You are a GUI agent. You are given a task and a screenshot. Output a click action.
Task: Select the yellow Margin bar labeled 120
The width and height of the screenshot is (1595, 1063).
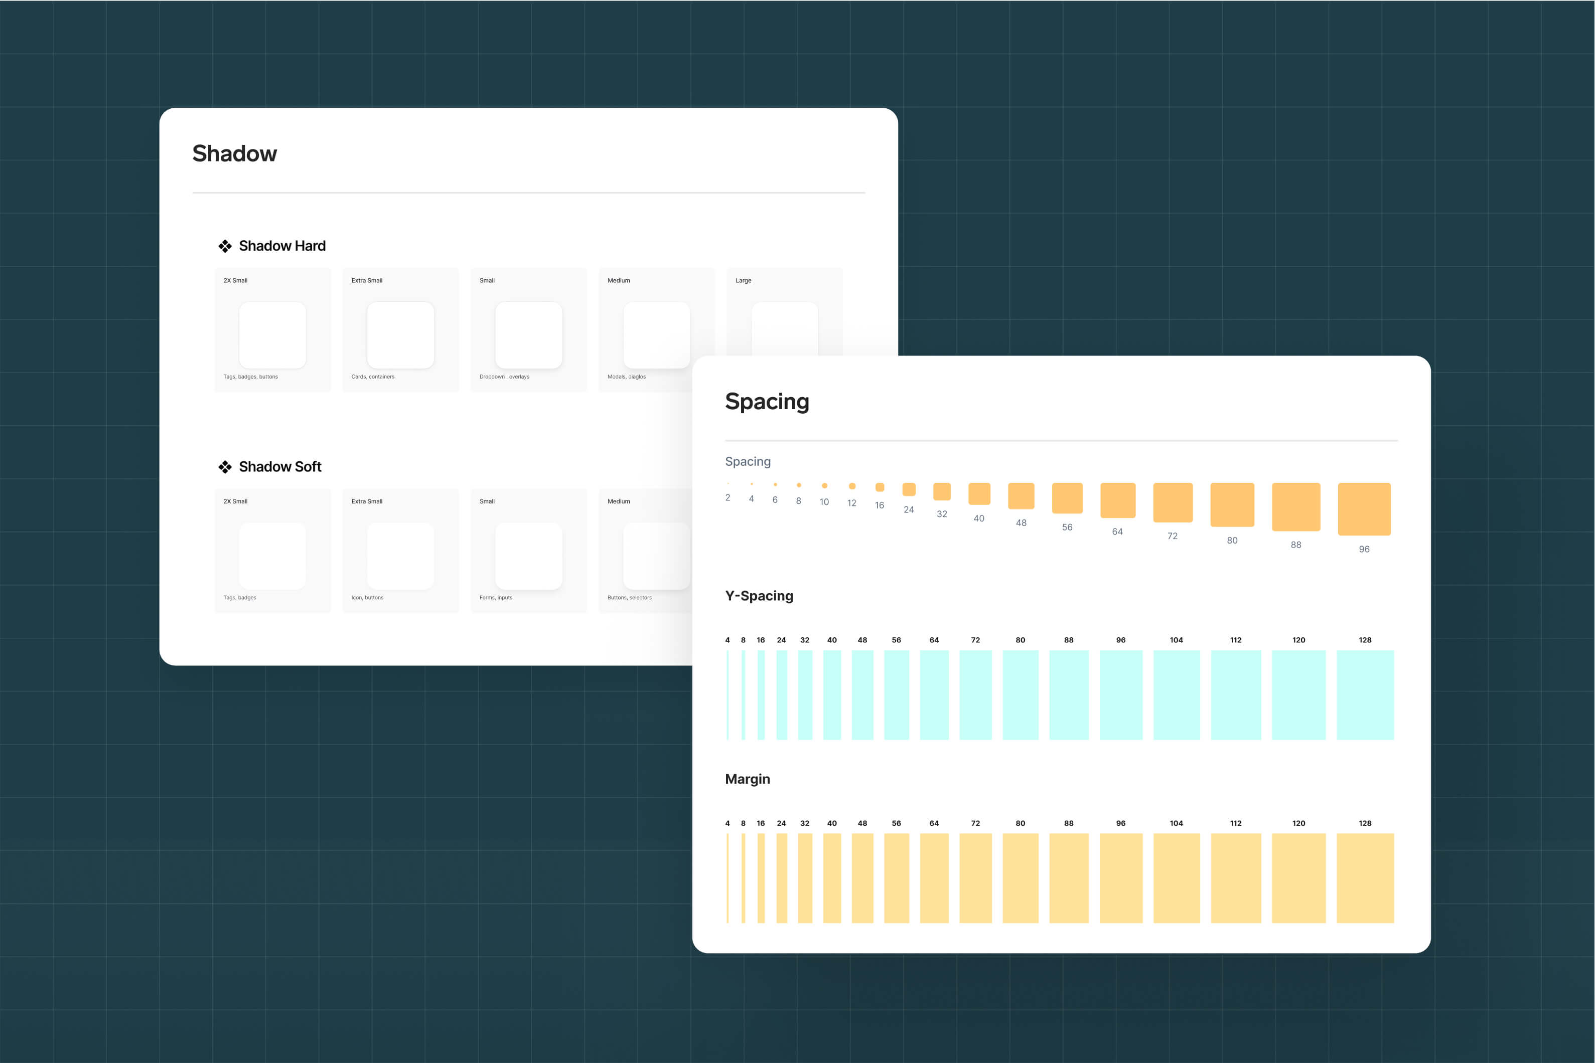[x=1298, y=878]
